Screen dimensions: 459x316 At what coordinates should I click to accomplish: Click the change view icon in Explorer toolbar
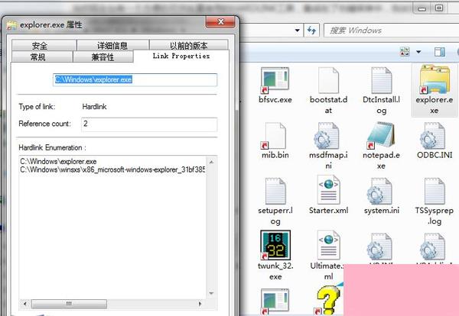point(405,52)
